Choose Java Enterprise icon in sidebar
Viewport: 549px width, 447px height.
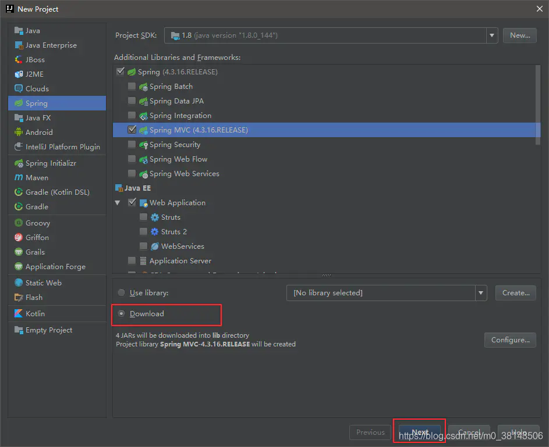coord(19,45)
